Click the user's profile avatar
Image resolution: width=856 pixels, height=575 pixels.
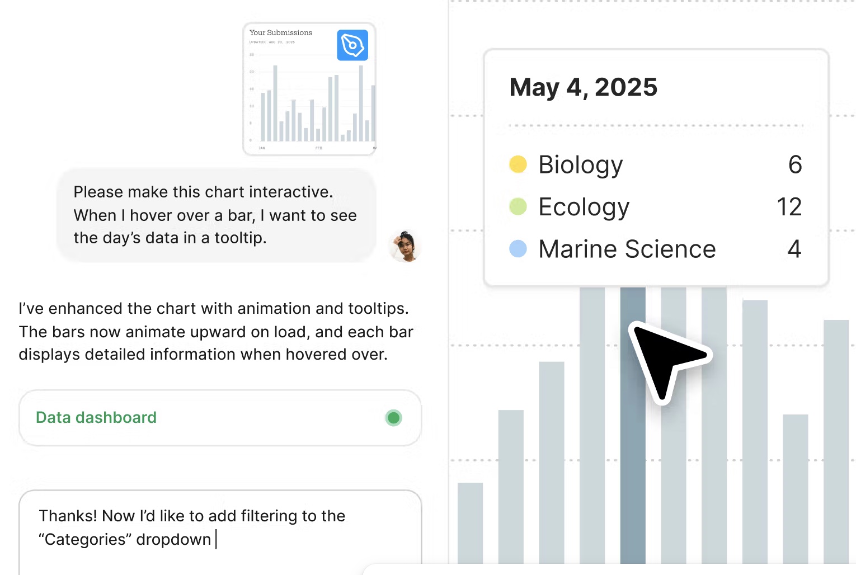tap(405, 246)
